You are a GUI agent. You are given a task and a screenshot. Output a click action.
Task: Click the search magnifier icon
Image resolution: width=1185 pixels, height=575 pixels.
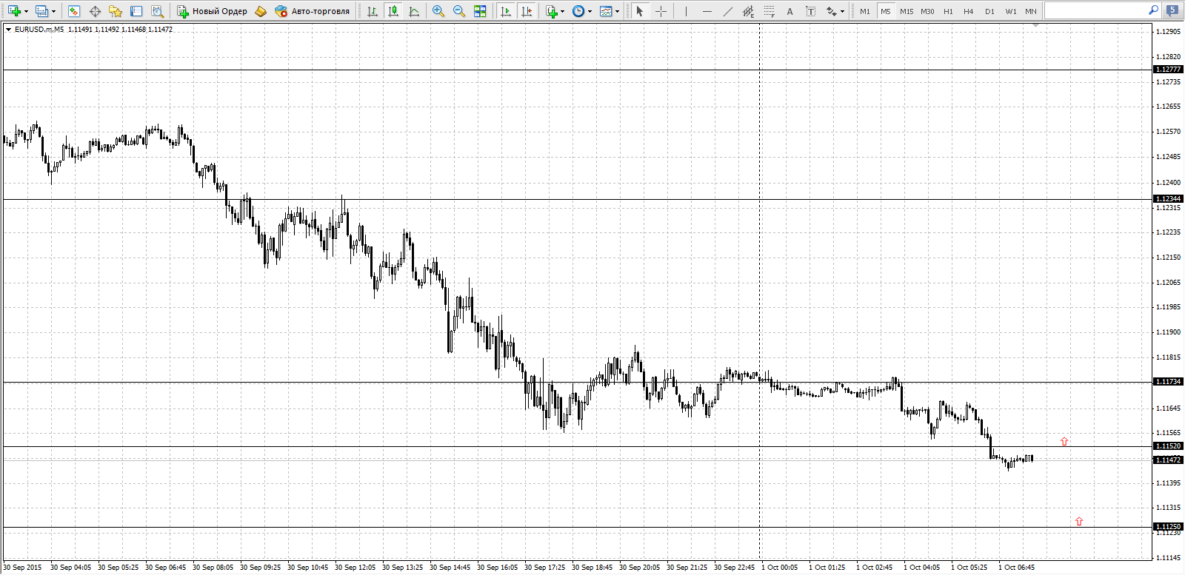(x=1153, y=10)
